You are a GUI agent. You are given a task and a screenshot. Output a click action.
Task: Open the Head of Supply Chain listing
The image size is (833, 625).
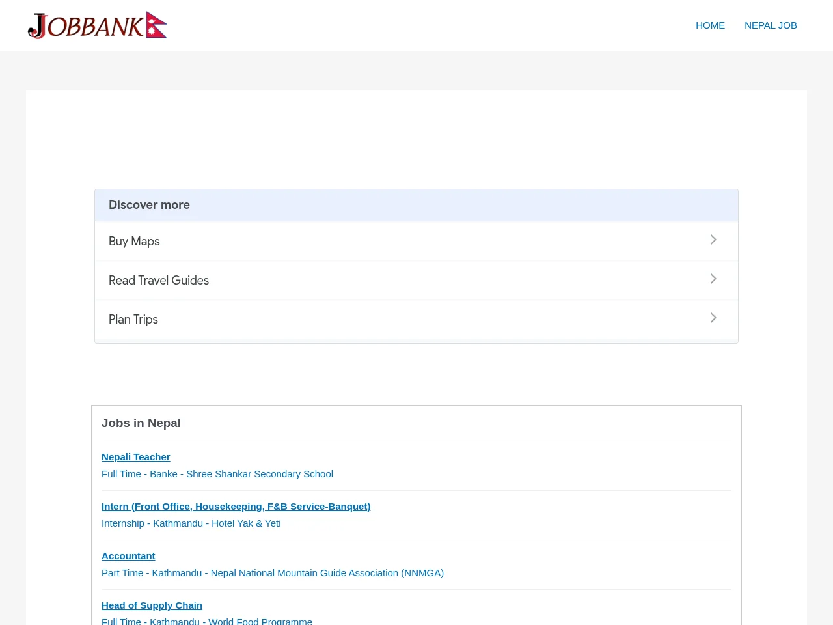click(152, 605)
